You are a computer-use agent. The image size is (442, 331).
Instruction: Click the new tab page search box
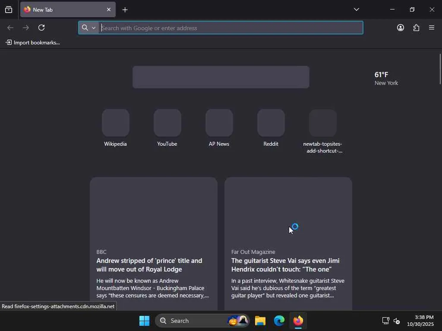pos(221,77)
